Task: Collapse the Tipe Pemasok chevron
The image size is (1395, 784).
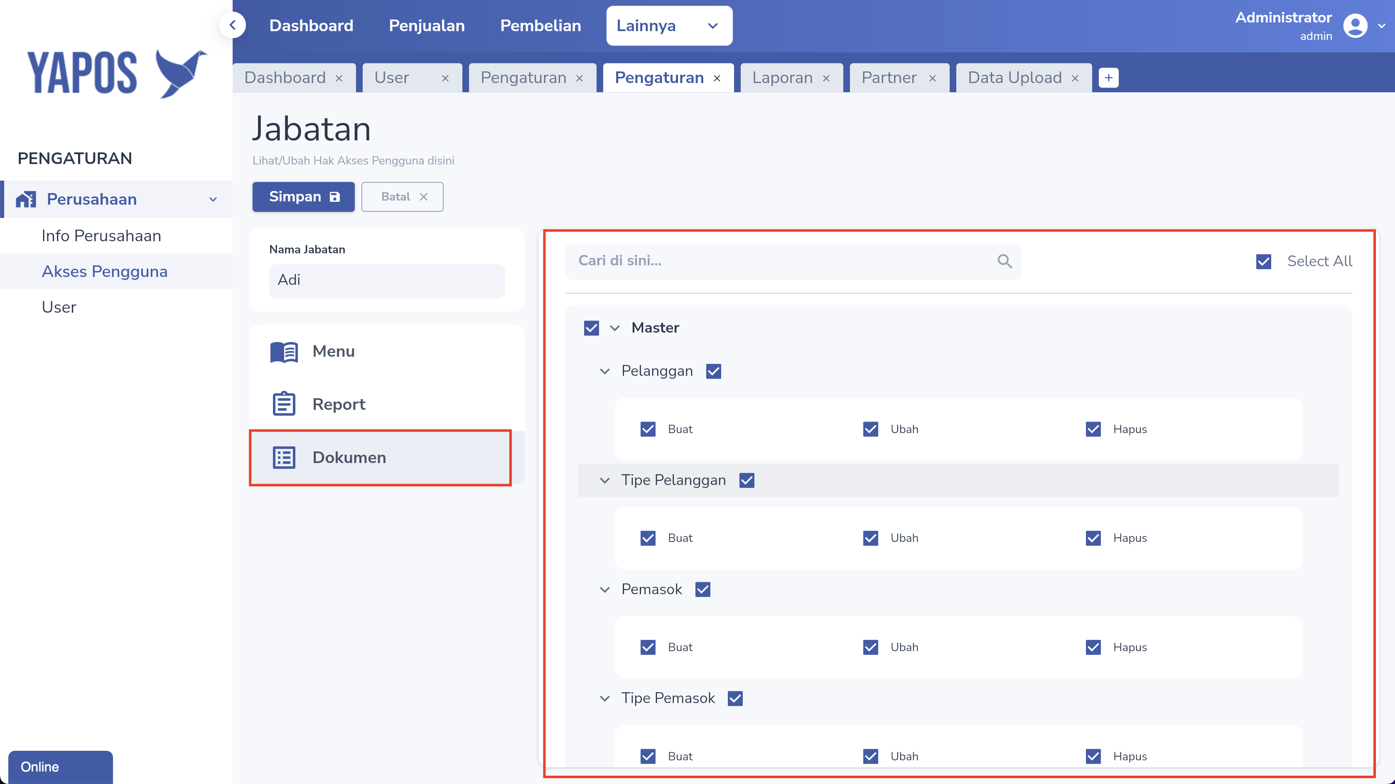Action: [605, 698]
